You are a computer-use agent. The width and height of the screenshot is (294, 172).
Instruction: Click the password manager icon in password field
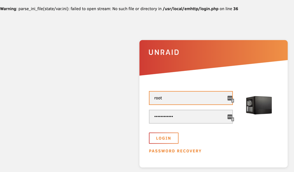[x=230, y=117]
